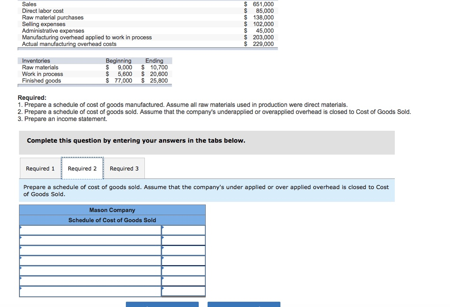Click first row amount field in schedule
Screen dimensions: 450x307
coord(183,230)
